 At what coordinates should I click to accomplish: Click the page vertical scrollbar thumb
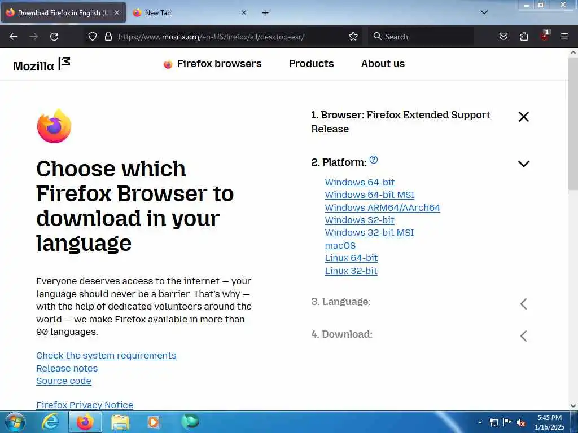573,123
